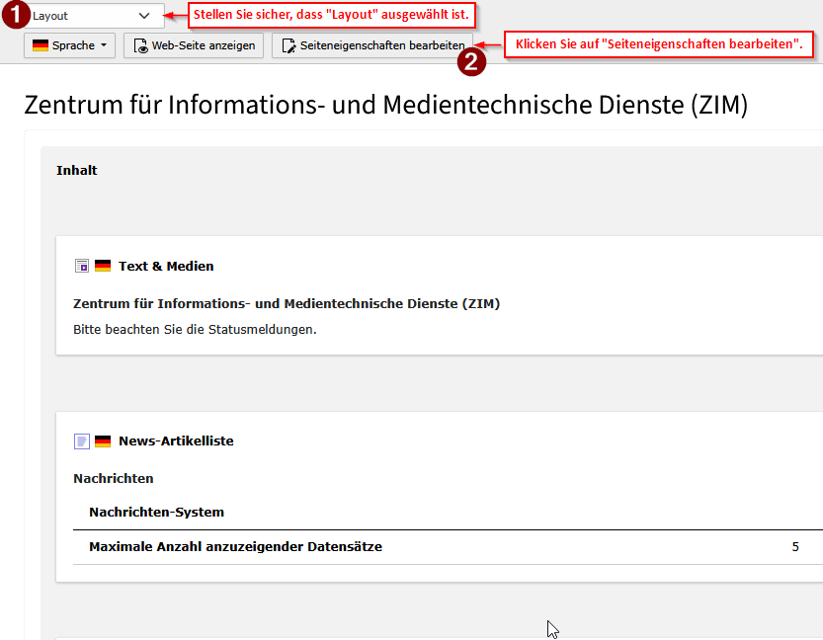823x640 pixels.
Task: Open the Text & Medien element title
Action: (166, 266)
